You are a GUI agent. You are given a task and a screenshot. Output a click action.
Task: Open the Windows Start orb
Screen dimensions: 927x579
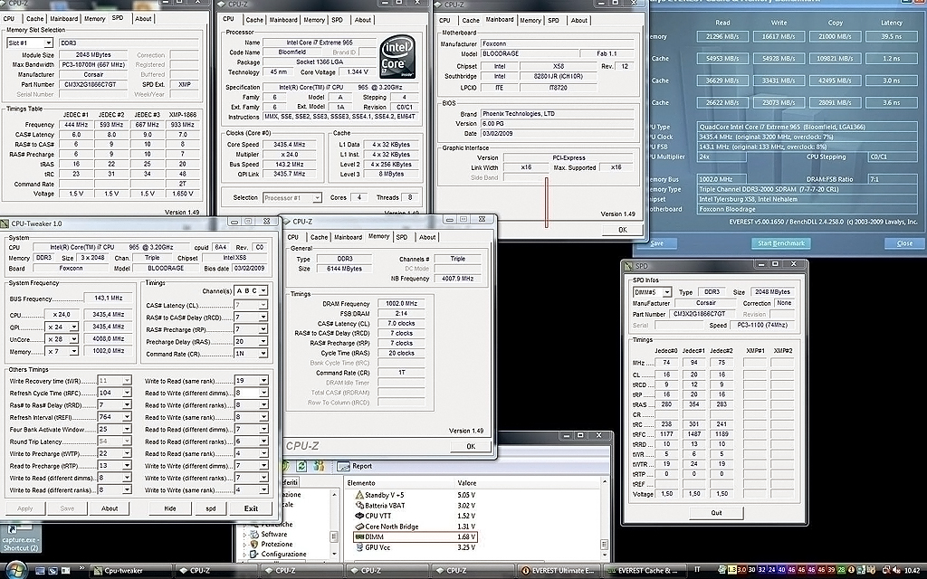point(16,570)
